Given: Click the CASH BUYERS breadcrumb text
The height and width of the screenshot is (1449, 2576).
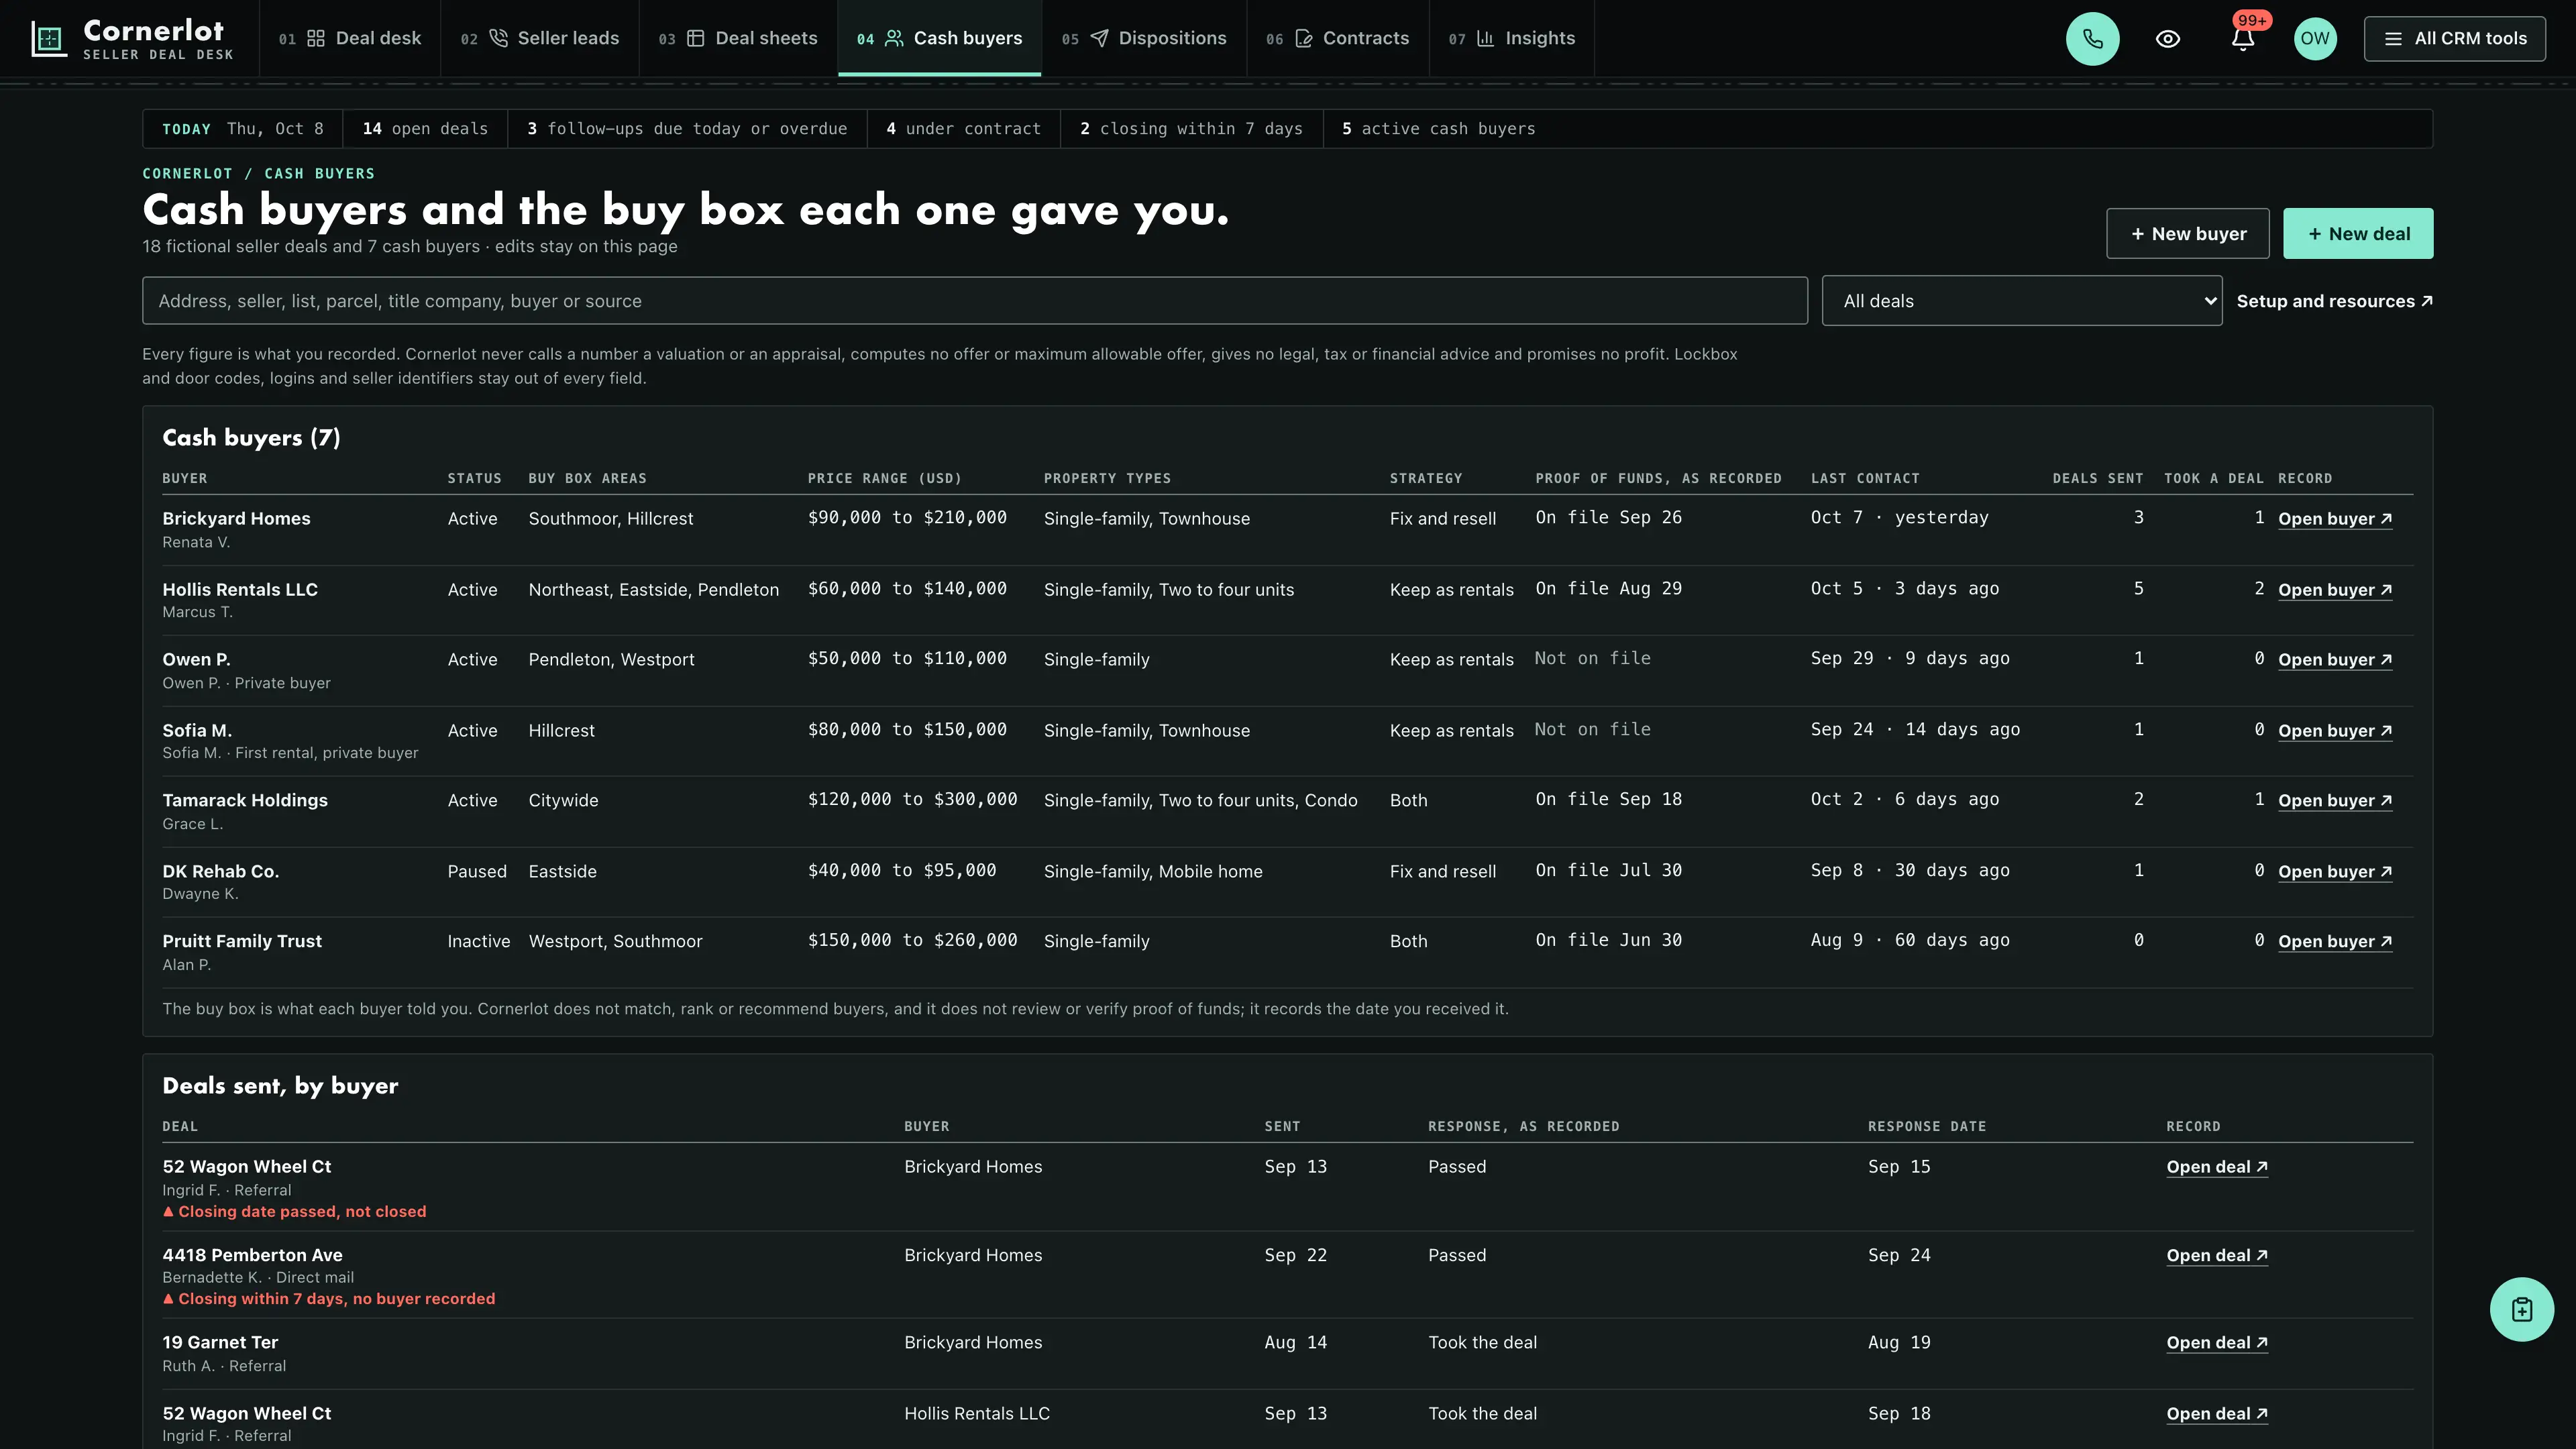Looking at the screenshot, I should pos(319,173).
